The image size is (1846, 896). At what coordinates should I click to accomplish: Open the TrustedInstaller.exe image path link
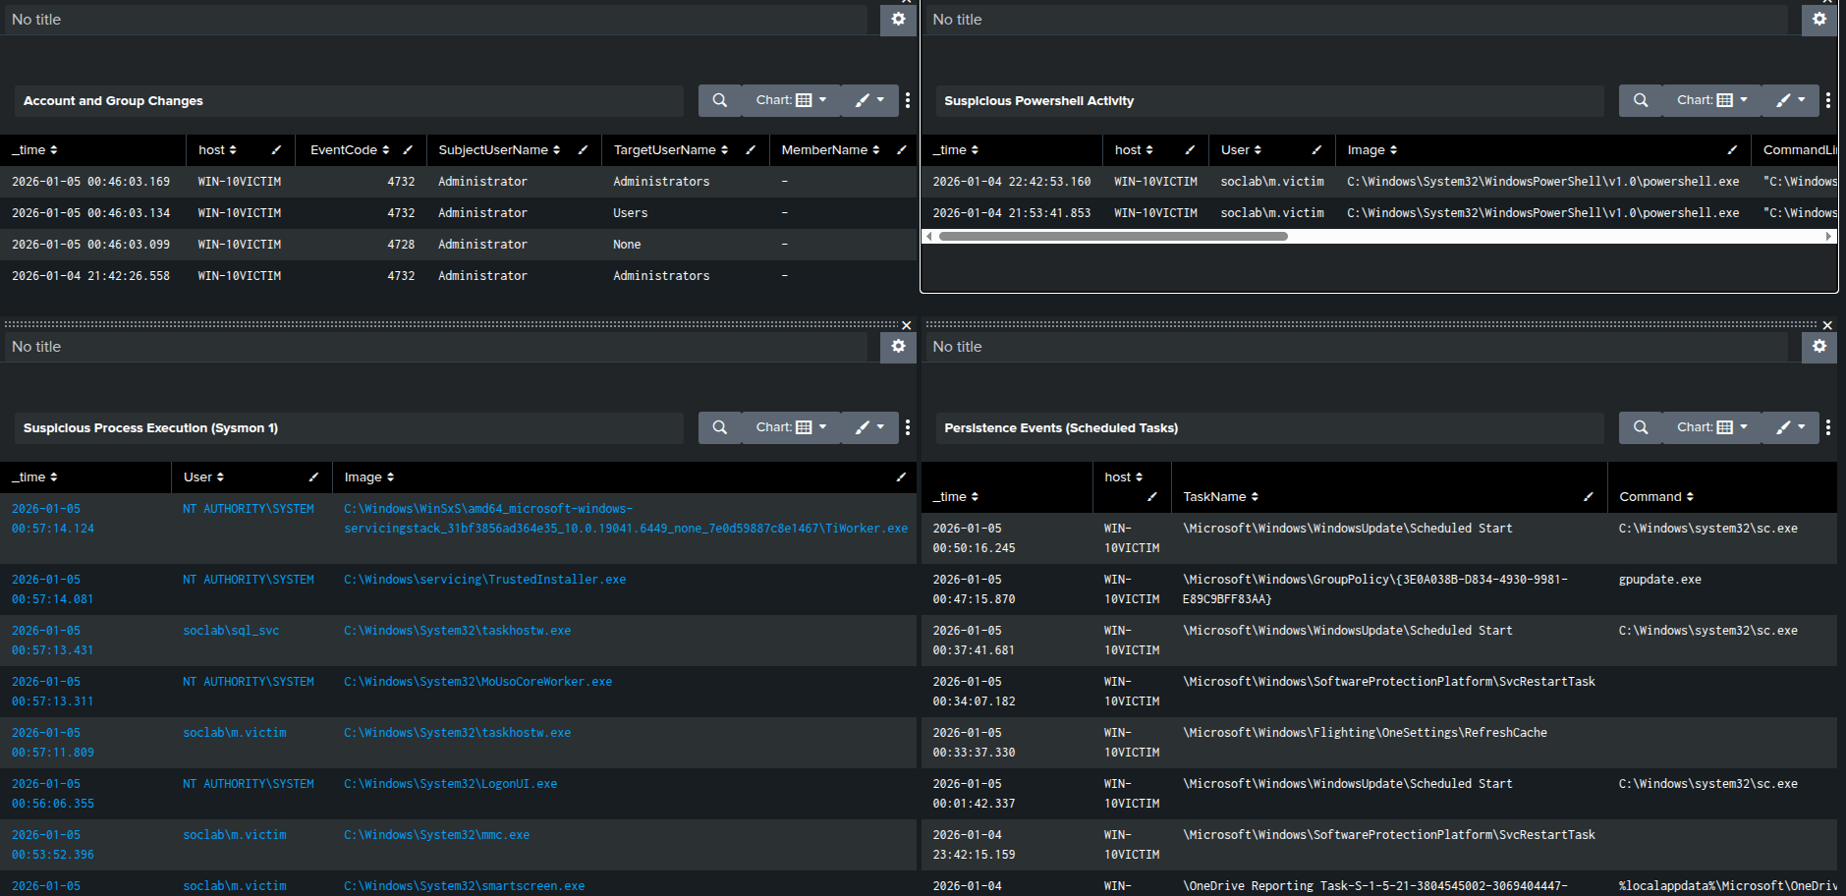pos(485,580)
